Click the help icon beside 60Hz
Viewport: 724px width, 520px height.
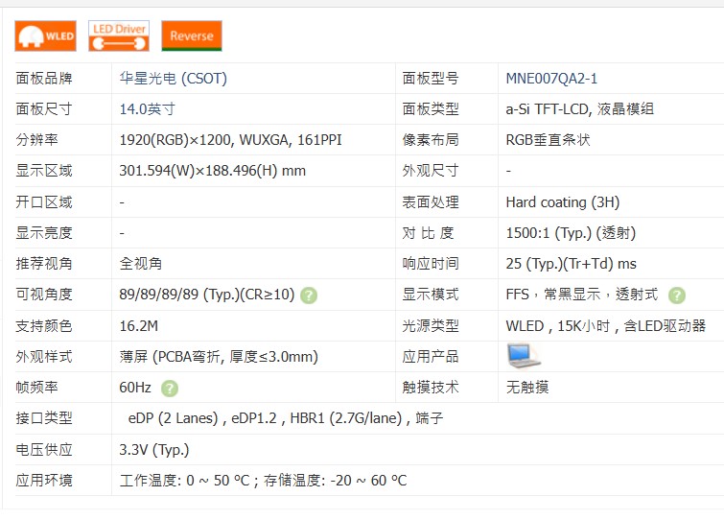tap(170, 389)
